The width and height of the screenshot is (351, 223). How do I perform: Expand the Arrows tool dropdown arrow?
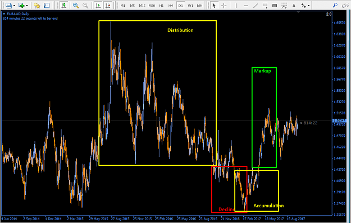[x=309, y=6]
